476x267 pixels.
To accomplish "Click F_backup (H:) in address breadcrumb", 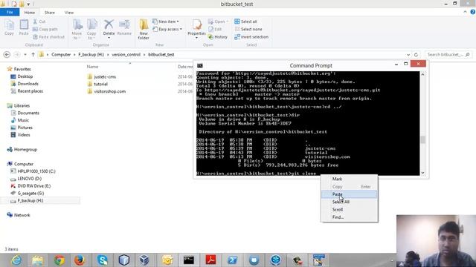I will (x=91, y=54).
